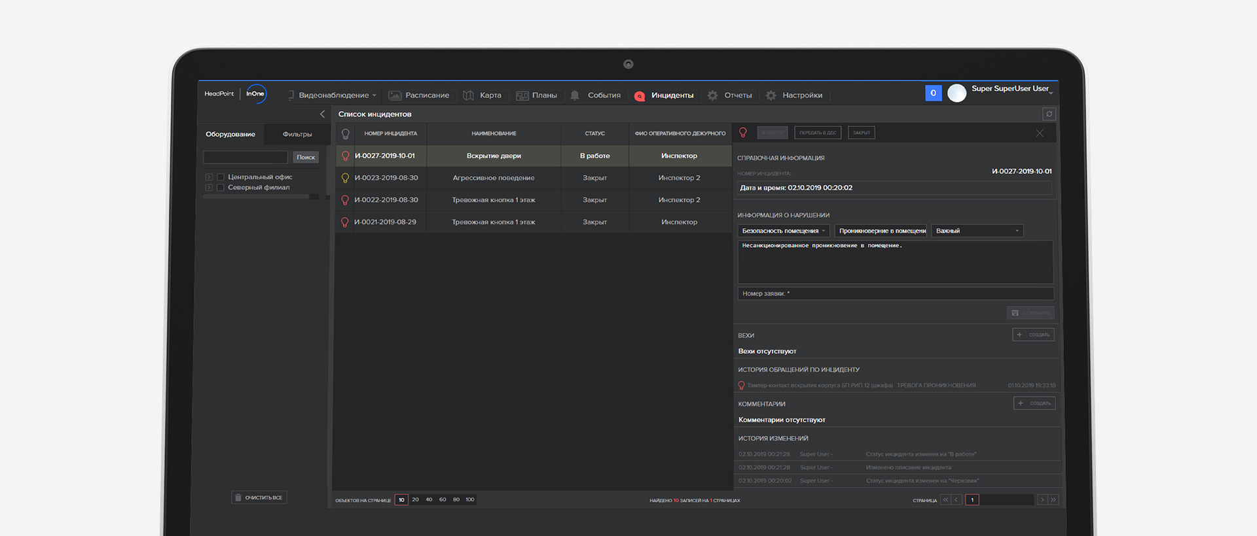The height and width of the screenshot is (536, 1257).
Task: Click the bulb icon beside Тампер-контакт history entry
Action: (x=742, y=386)
